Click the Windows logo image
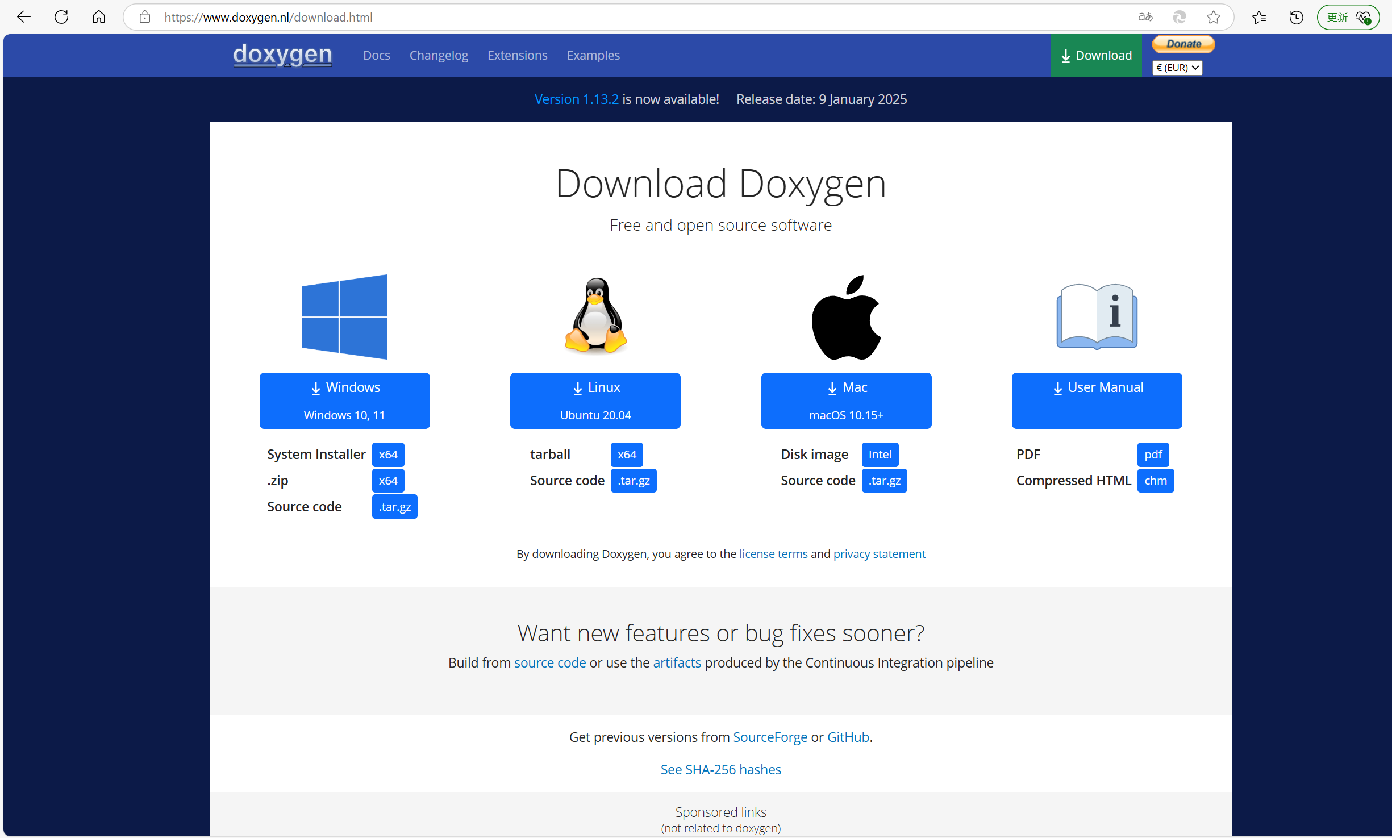The width and height of the screenshot is (1392, 838). pyautogui.click(x=345, y=316)
